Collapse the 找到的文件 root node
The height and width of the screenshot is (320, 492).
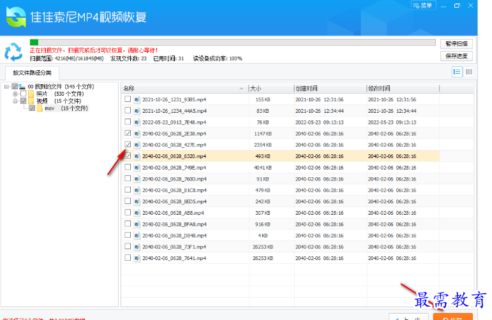[x=6, y=87]
